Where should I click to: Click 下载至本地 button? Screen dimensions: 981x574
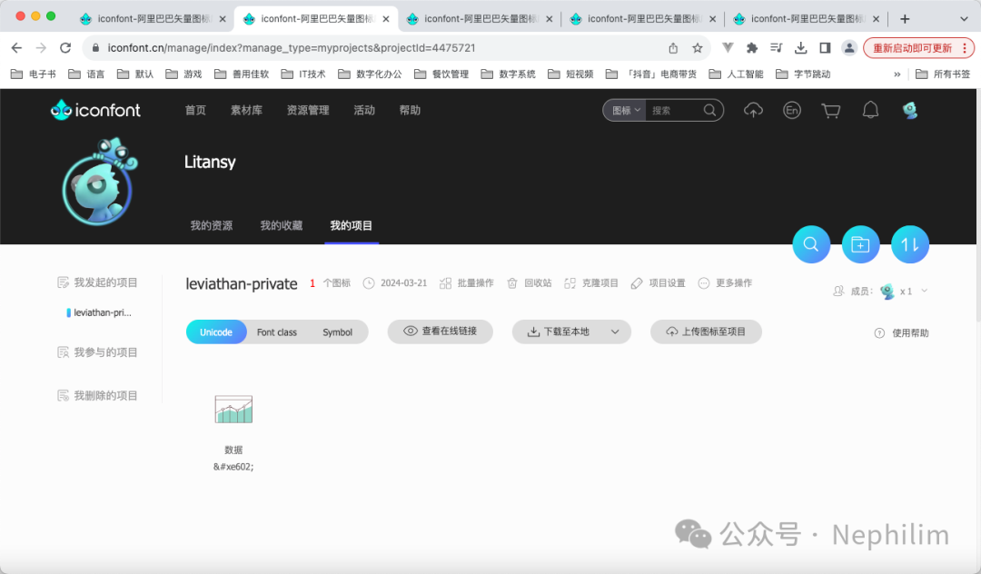pos(559,332)
